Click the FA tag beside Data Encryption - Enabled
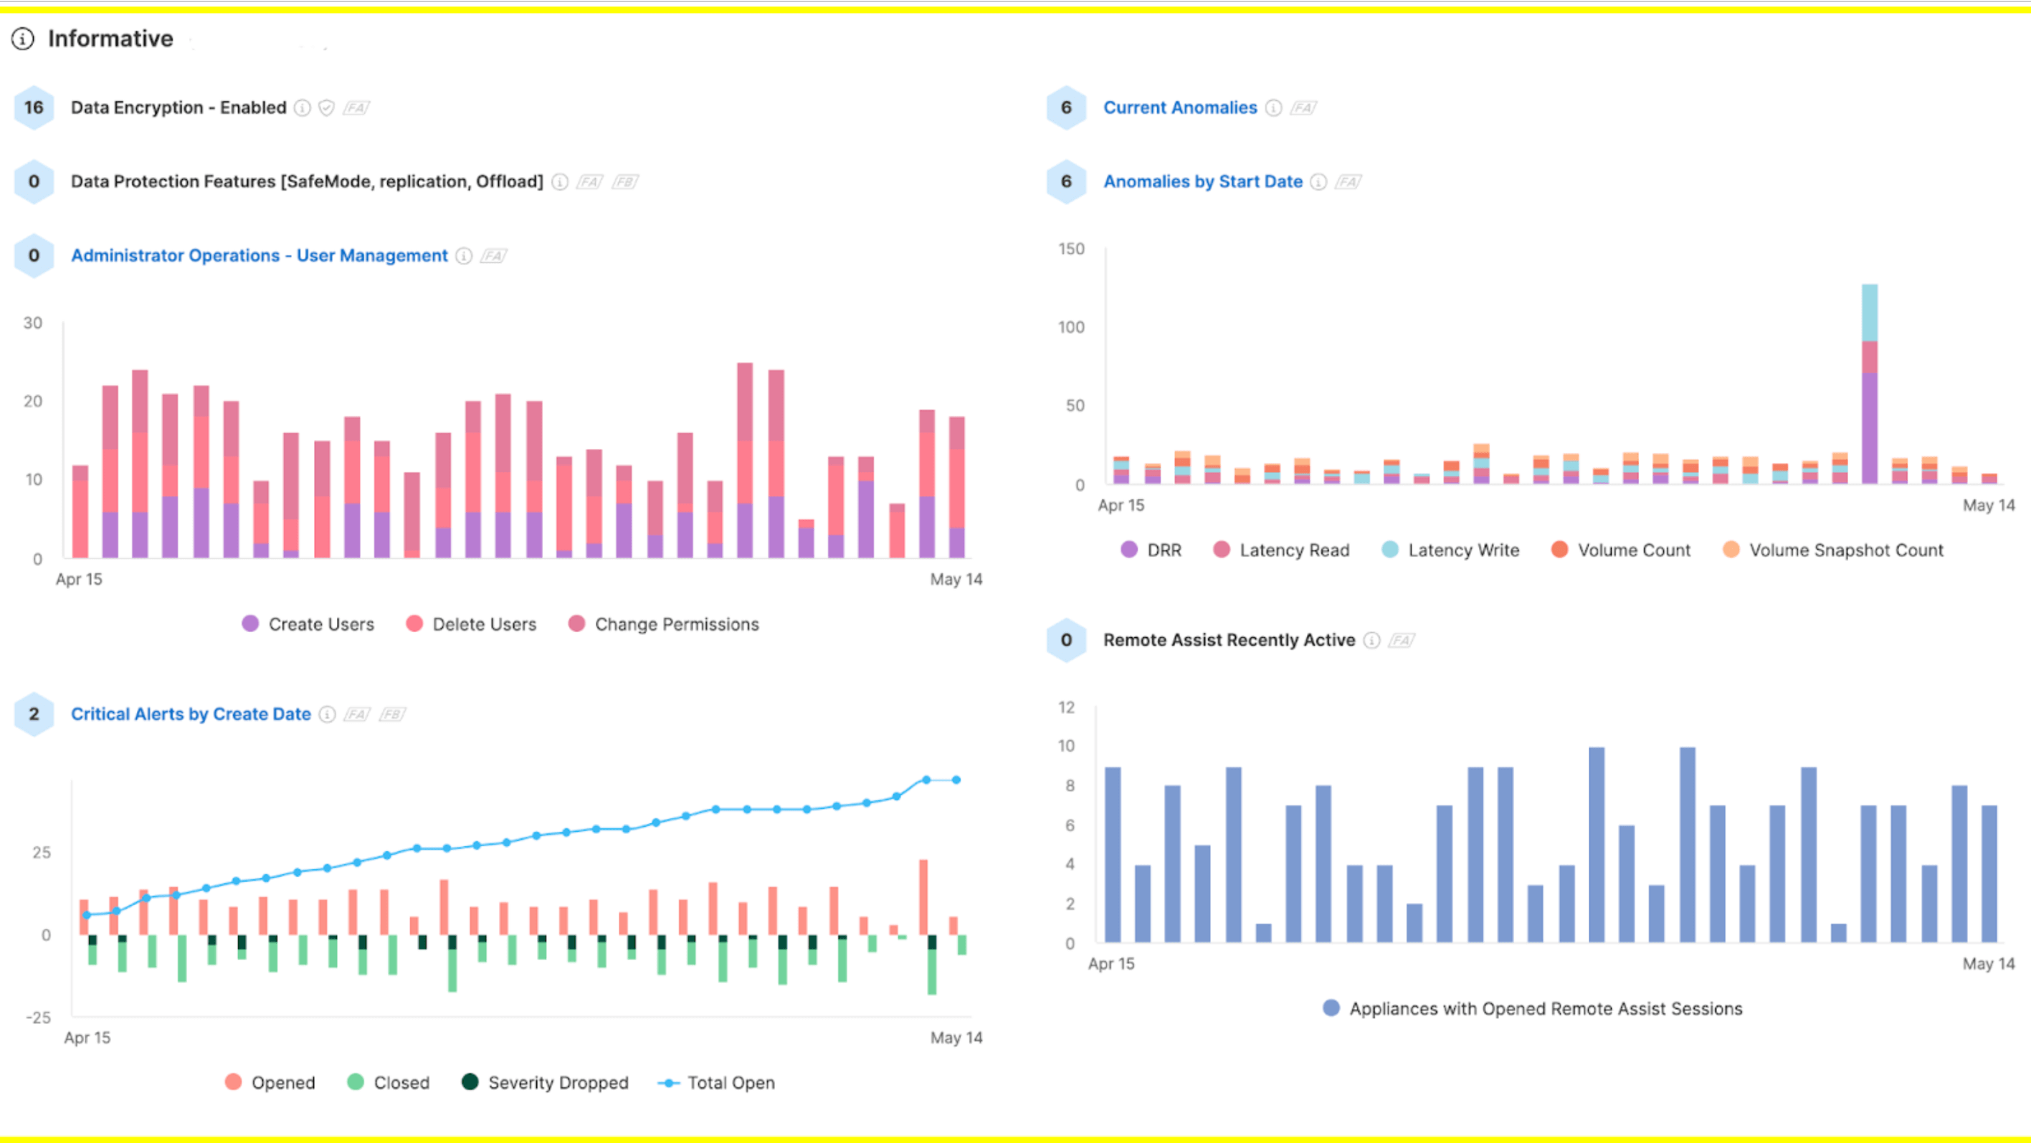The width and height of the screenshot is (2031, 1143). tap(356, 108)
